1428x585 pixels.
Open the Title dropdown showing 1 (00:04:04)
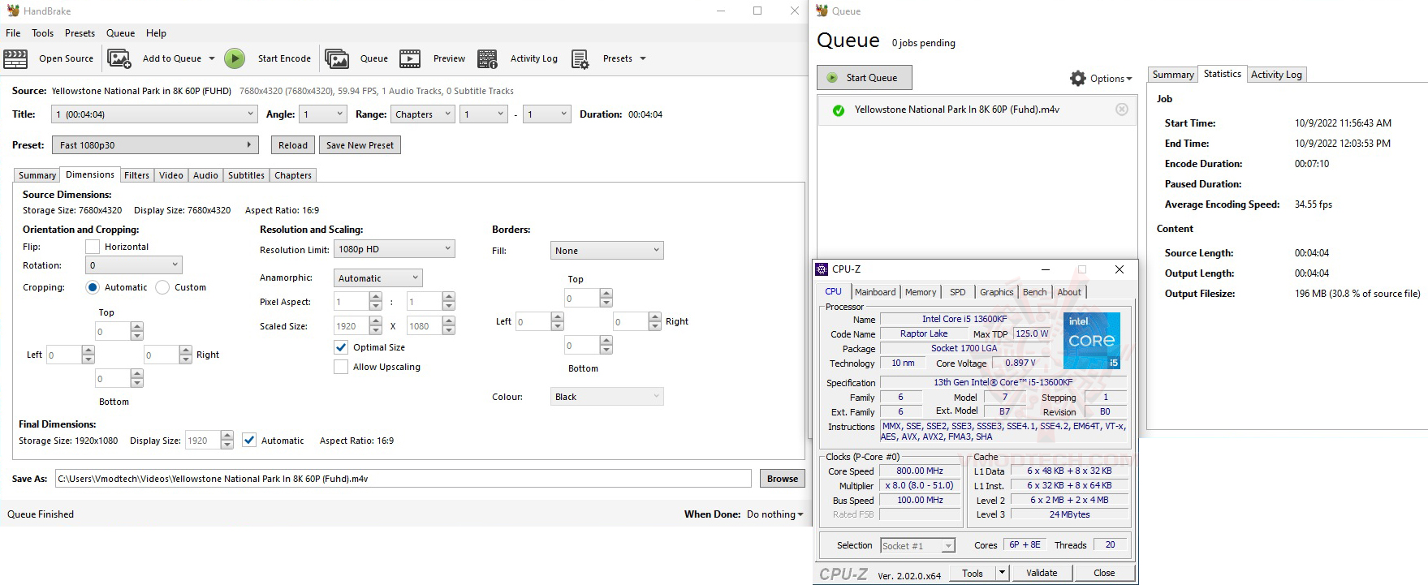(154, 114)
